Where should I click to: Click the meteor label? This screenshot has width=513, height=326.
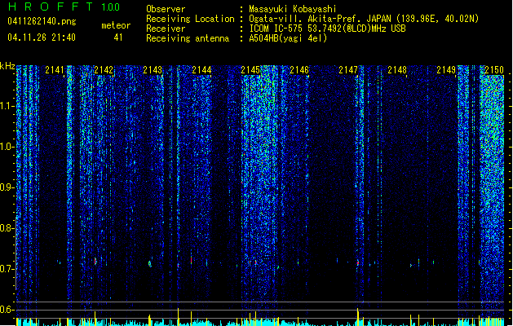click(116, 25)
